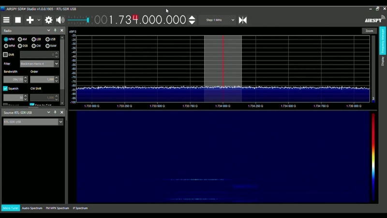Viewport: 387px width, 218px height.
Task: Click the Squelch level value field
Action: [x=14, y=97]
